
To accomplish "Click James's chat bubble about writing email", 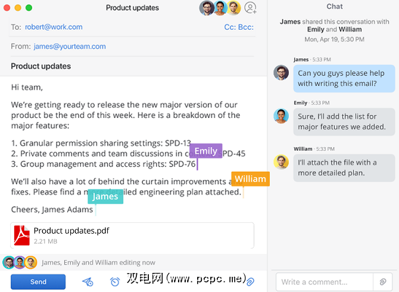I will 344,79.
